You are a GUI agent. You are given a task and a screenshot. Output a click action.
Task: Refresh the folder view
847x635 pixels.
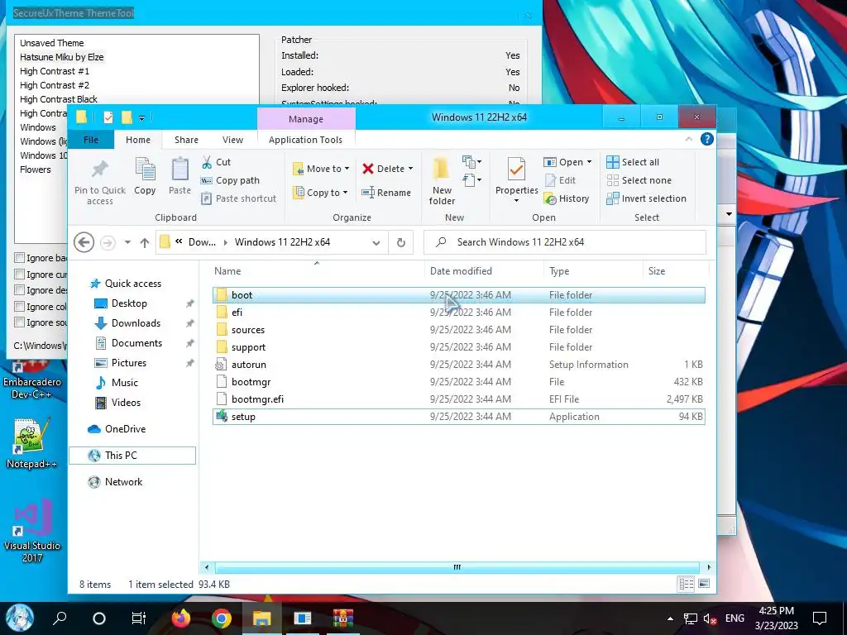[401, 242]
